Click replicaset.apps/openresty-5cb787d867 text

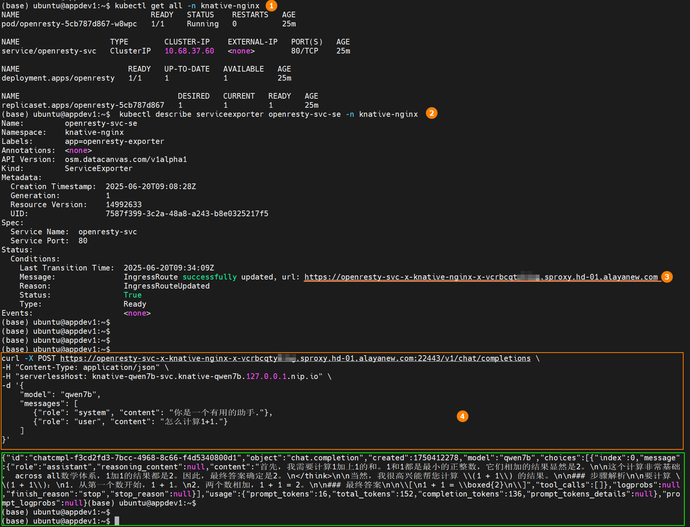[x=83, y=105]
